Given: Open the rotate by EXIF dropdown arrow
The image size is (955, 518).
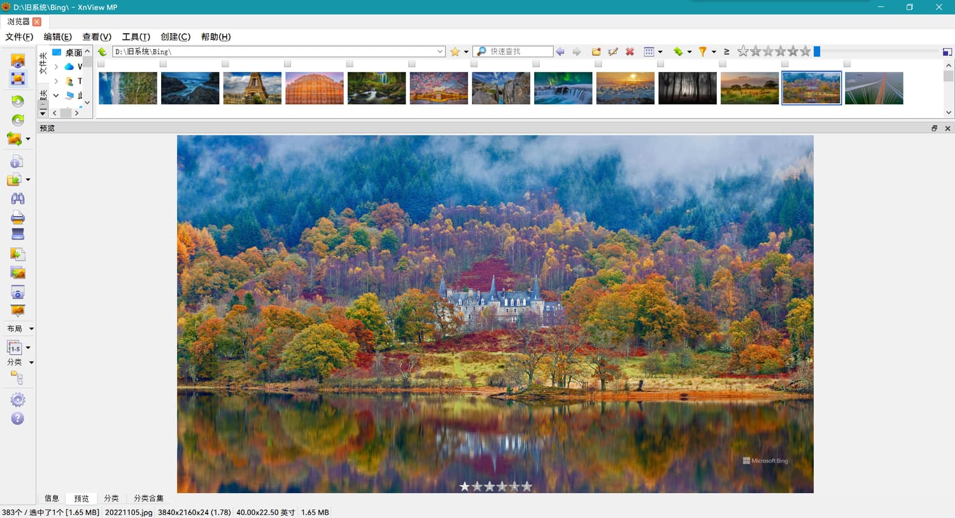Looking at the screenshot, I should tap(28, 138).
